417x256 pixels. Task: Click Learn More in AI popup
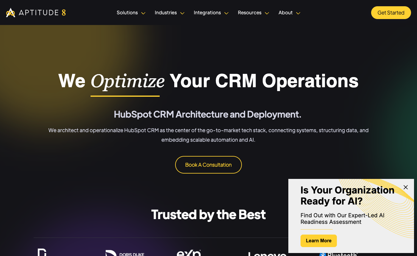(x=319, y=241)
